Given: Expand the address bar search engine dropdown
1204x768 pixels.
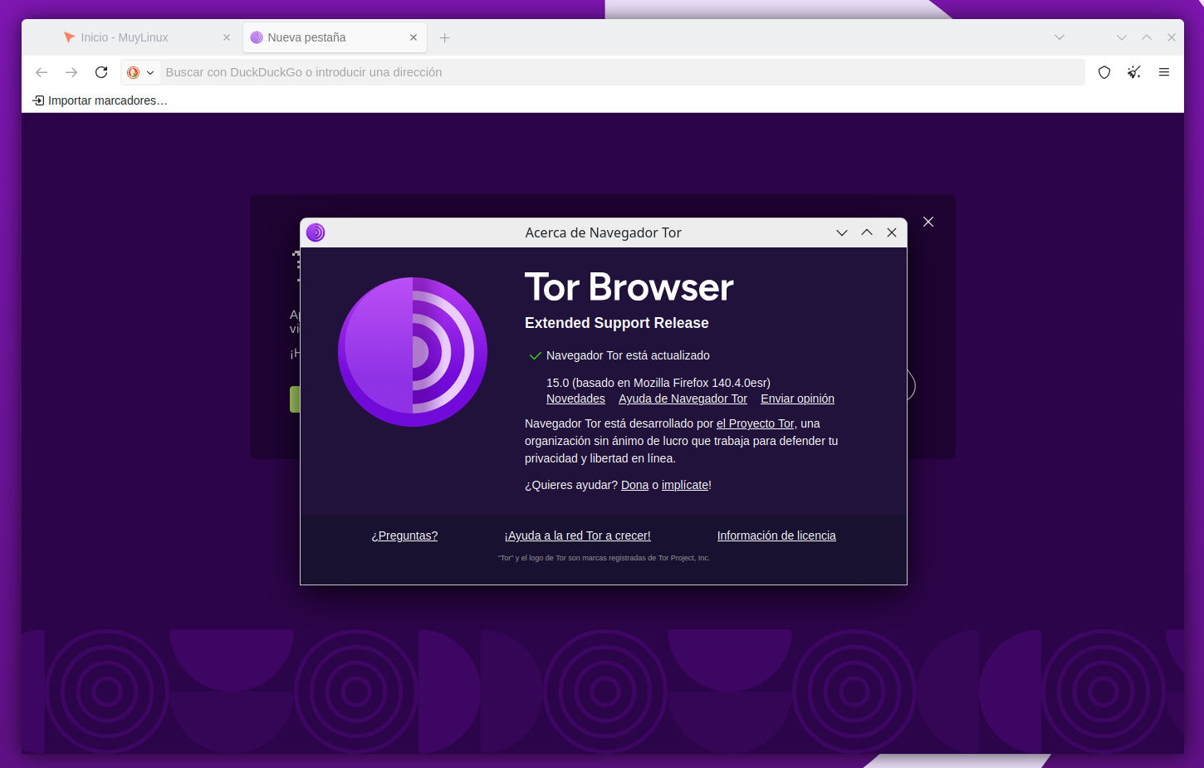Looking at the screenshot, I should tap(150, 72).
